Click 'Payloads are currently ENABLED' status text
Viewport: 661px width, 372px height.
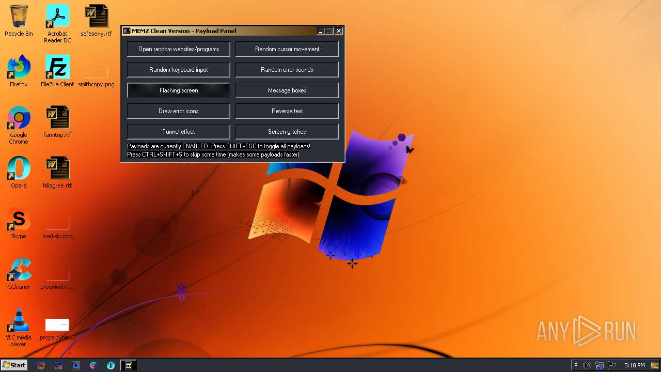tap(219, 146)
